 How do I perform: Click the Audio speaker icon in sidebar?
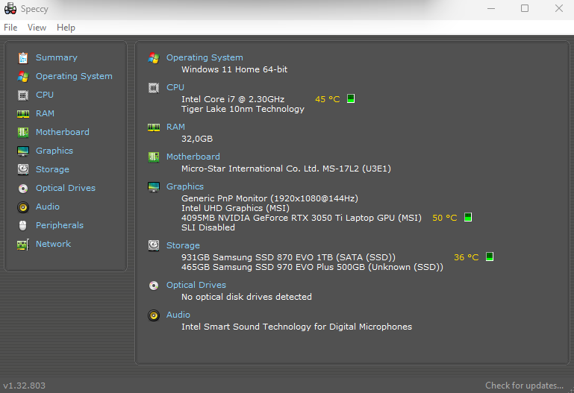pos(23,207)
